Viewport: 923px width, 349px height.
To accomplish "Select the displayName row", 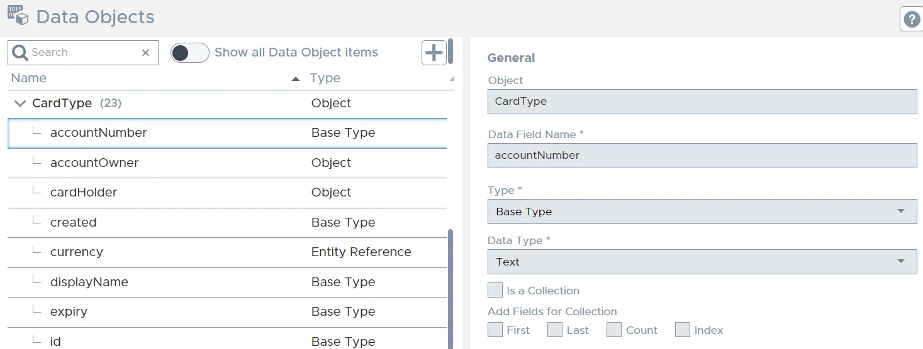I will 227,282.
